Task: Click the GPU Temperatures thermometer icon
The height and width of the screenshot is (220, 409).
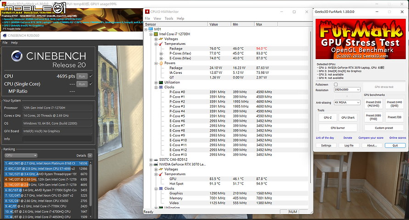Action: pos(161,174)
